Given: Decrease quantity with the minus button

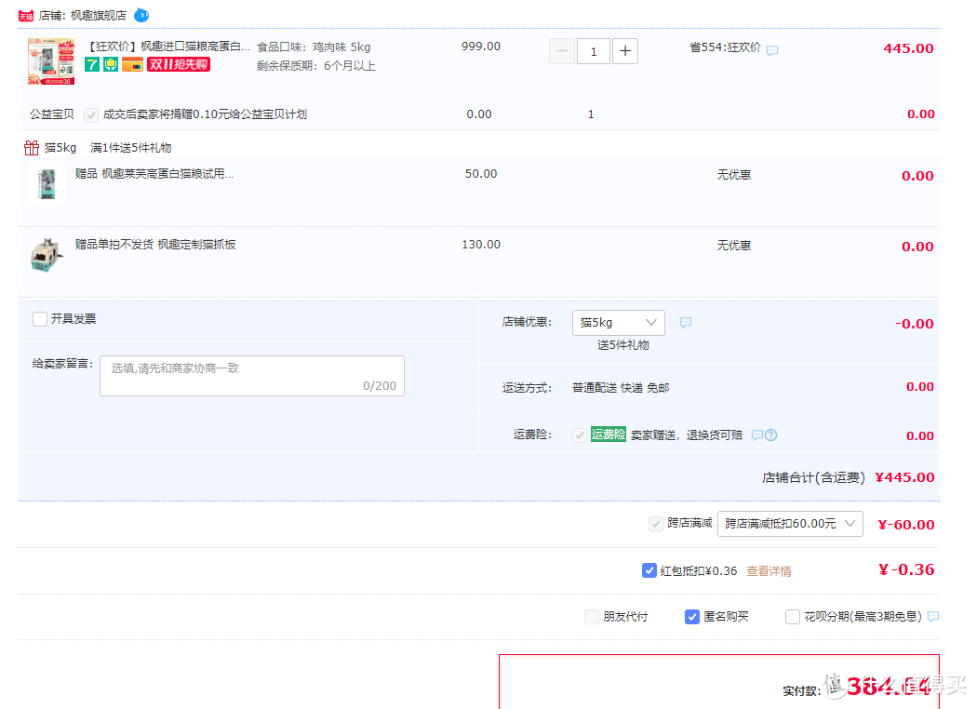Looking at the screenshot, I should coord(562,50).
